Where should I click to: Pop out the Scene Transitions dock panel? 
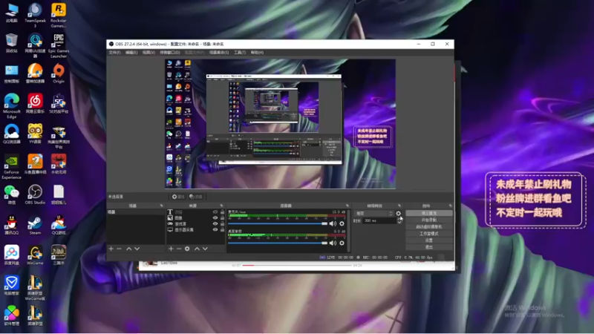point(399,206)
